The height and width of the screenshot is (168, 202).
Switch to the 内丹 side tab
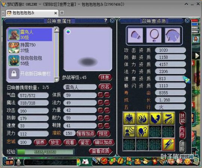[182, 132]
